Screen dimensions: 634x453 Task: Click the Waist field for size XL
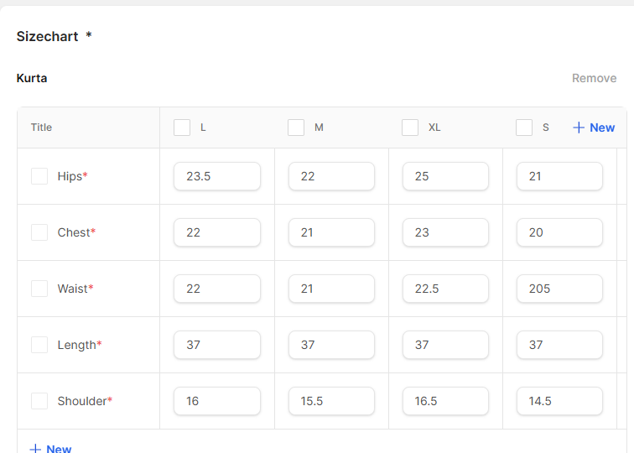pyautogui.click(x=445, y=289)
